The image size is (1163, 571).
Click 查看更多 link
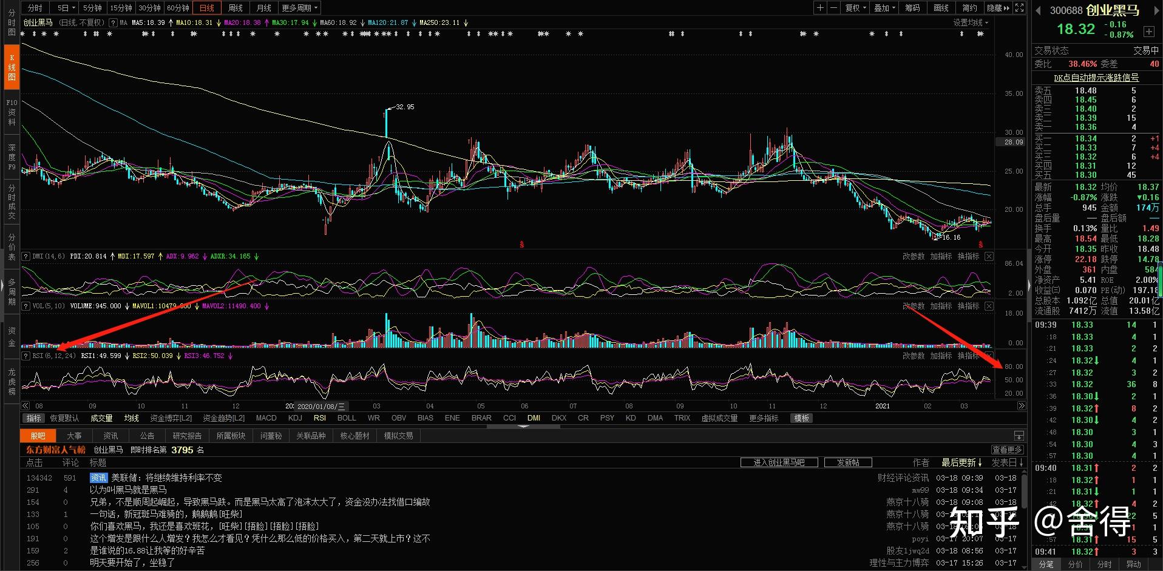point(1007,450)
